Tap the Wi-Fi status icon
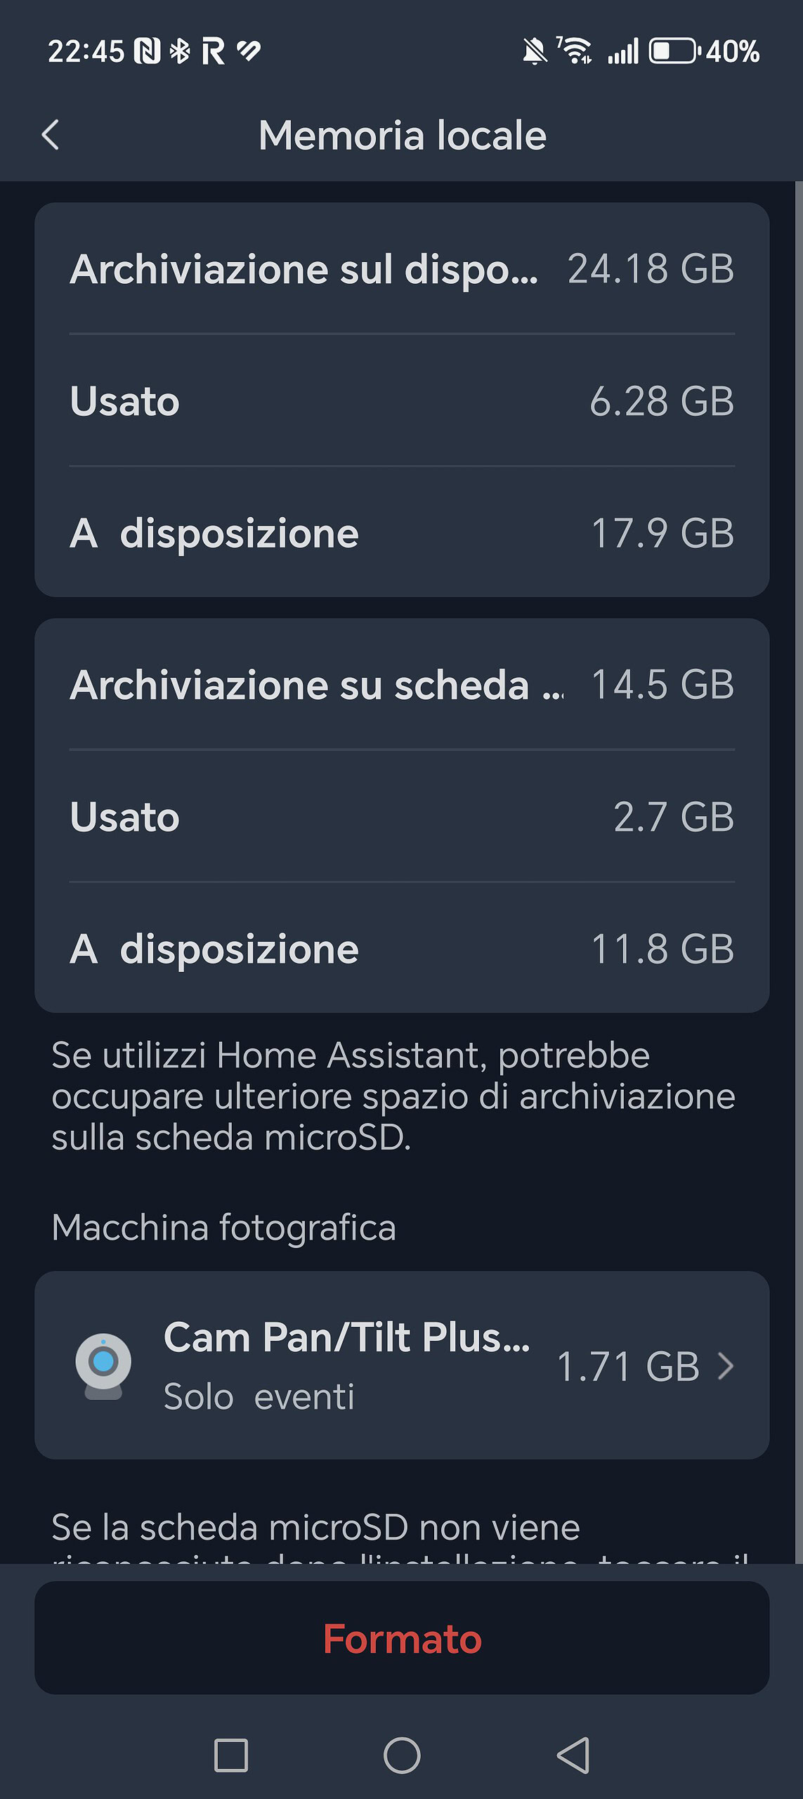The image size is (803, 1799). click(575, 51)
